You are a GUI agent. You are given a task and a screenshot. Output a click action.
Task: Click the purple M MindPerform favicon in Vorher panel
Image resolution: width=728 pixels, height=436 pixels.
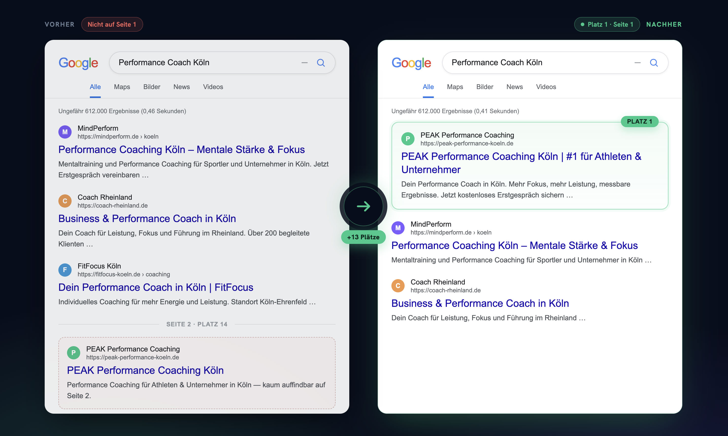(x=65, y=132)
